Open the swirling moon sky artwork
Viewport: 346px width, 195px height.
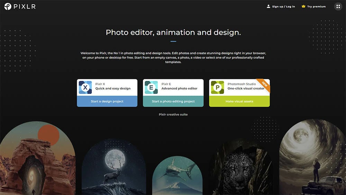click(x=312, y=157)
